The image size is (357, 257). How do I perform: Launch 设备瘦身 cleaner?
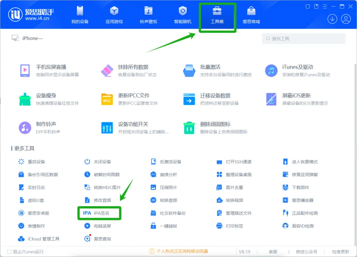[x=49, y=99]
